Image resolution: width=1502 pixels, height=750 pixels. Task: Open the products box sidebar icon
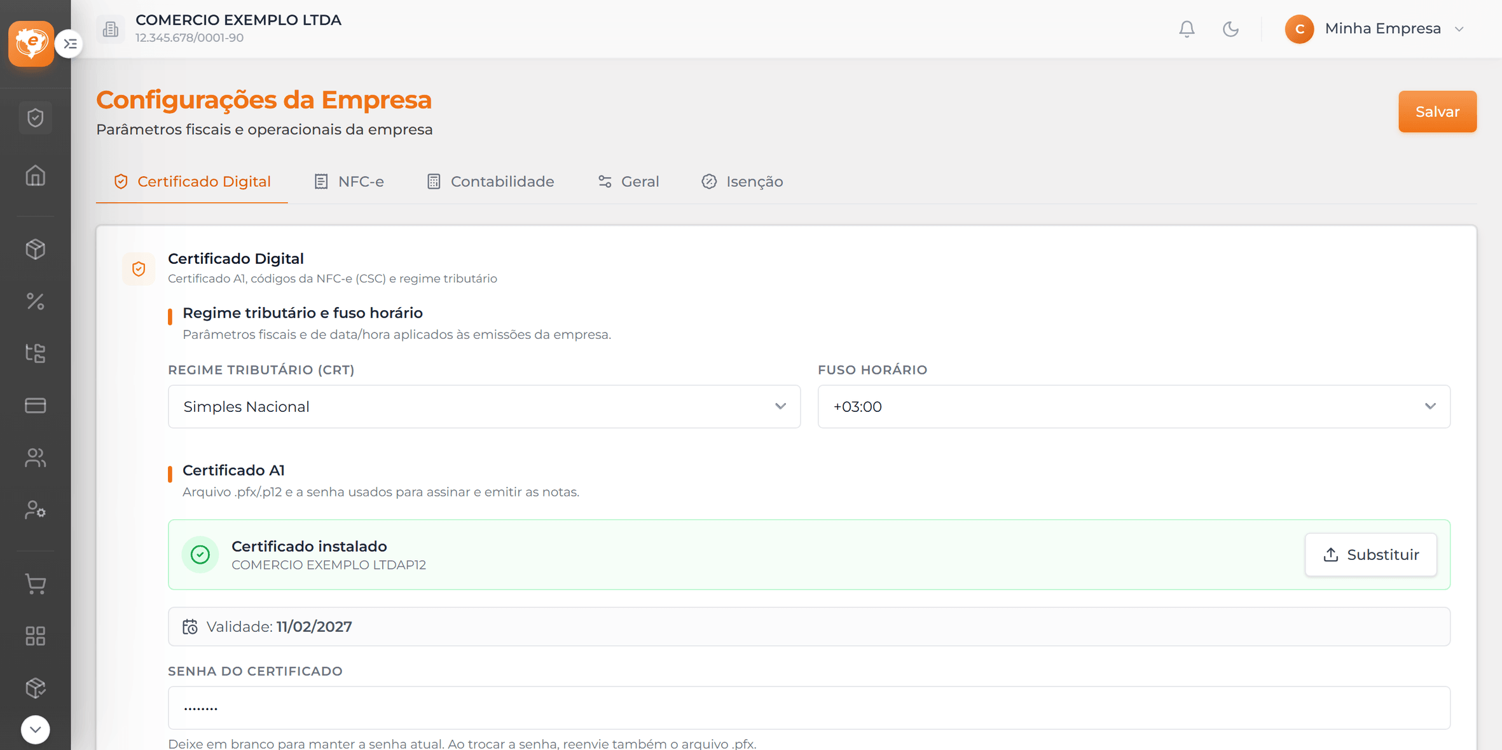35,249
